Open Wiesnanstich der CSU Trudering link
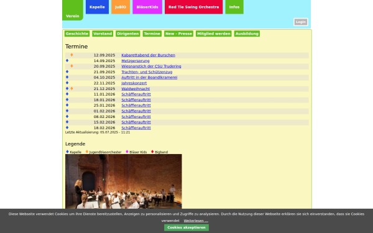The image size is (373, 233). (151, 66)
